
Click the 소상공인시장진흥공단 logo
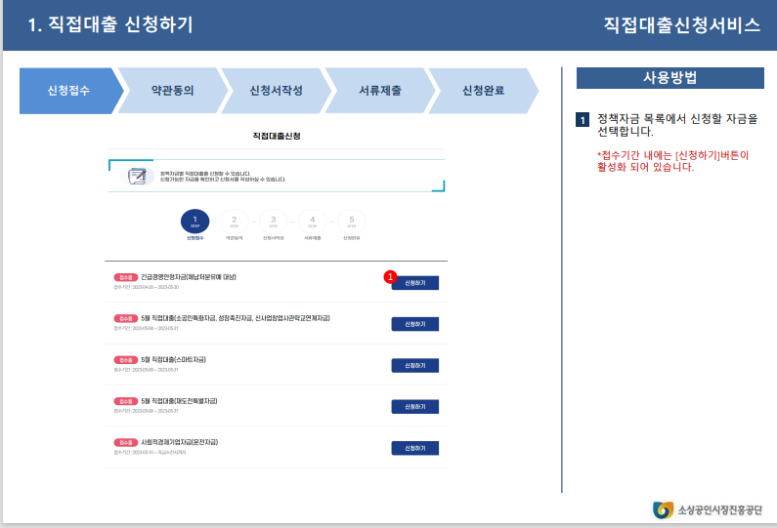(x=708, y=509)
